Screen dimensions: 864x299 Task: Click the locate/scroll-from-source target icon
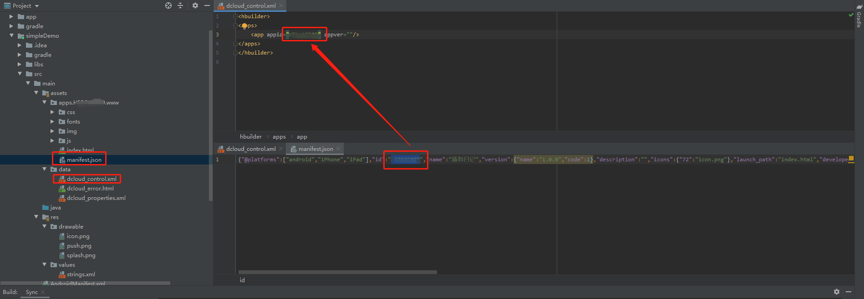point(168,5)
